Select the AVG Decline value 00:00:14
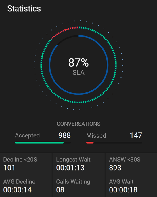This screenshot has width=157, height=197. [17, 190]
